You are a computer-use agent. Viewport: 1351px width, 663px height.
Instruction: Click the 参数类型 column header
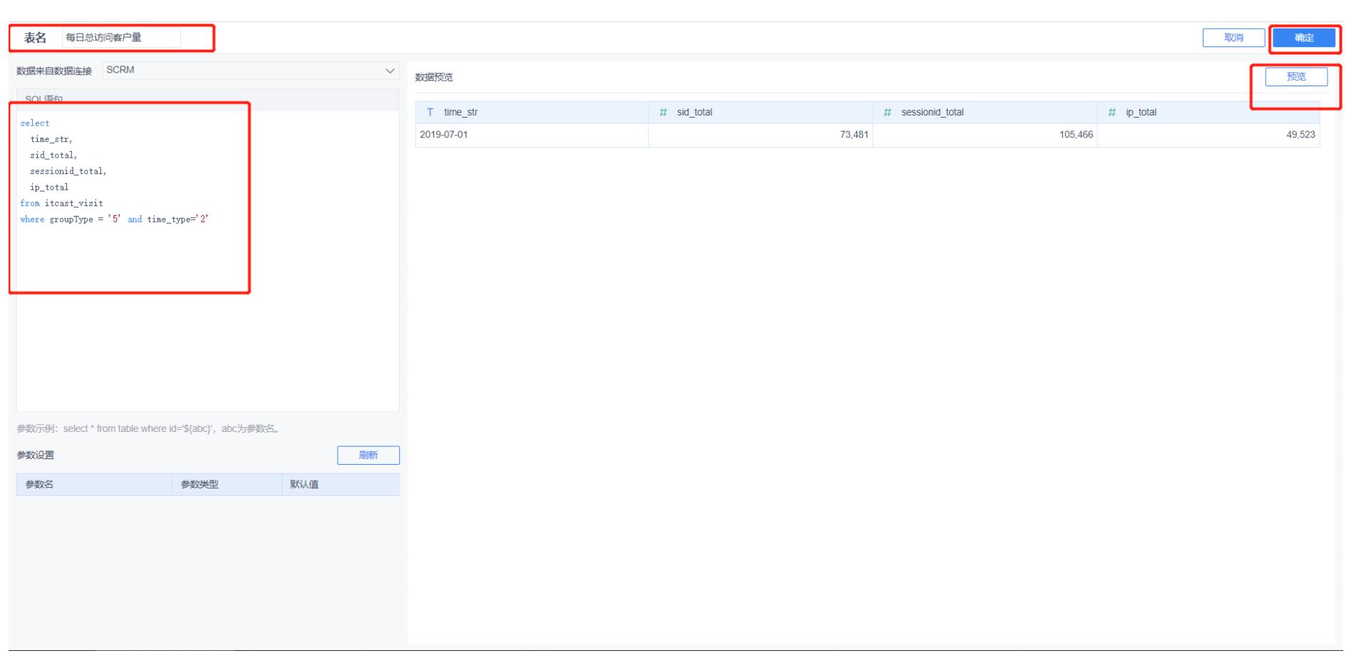coord(227,485)
